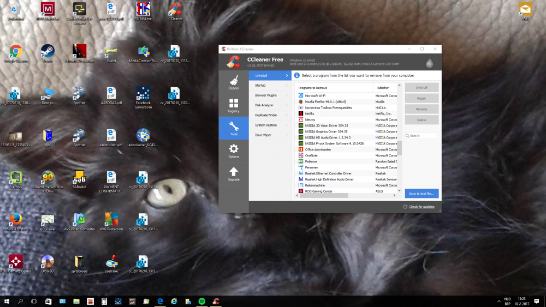
Task: Open the Cleaner section in CCleaner sidebar
Action: coord(233,81)
